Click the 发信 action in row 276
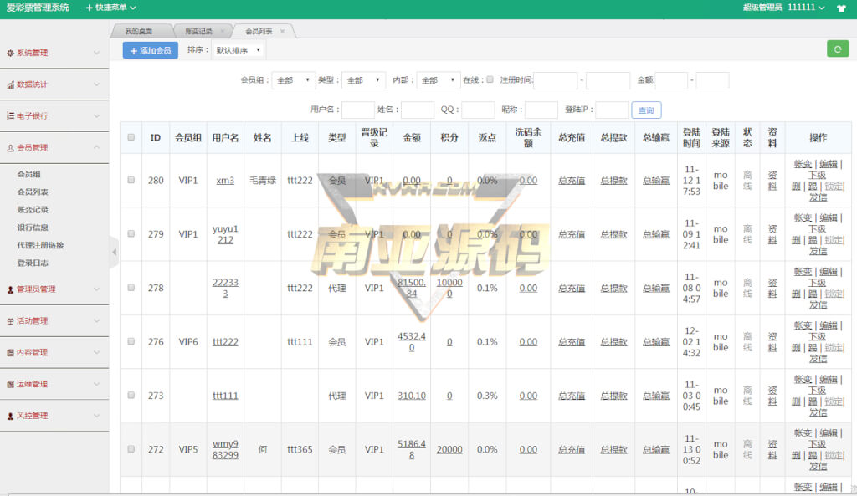 click(818, 358)
